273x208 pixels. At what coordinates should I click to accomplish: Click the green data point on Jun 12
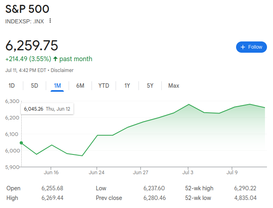(x=21, y=143)
